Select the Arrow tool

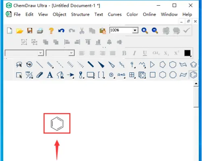click(70, 75)
